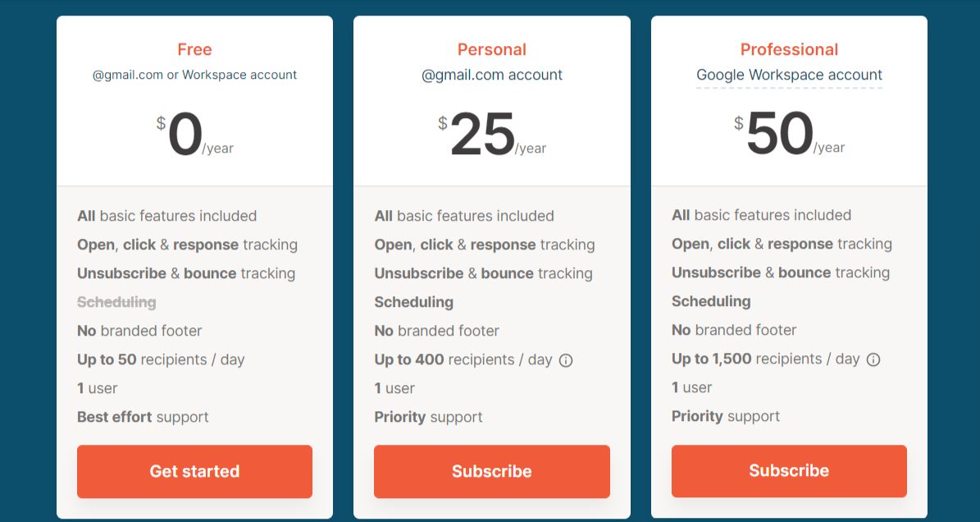Click the $0/year price

[194, 135]
